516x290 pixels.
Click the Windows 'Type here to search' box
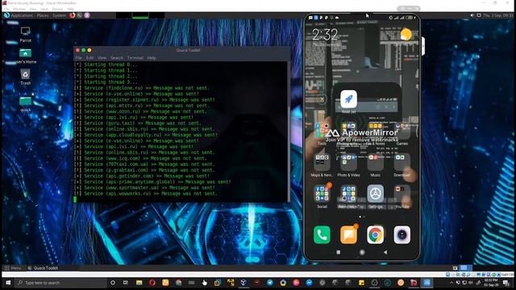coord(61,283)
